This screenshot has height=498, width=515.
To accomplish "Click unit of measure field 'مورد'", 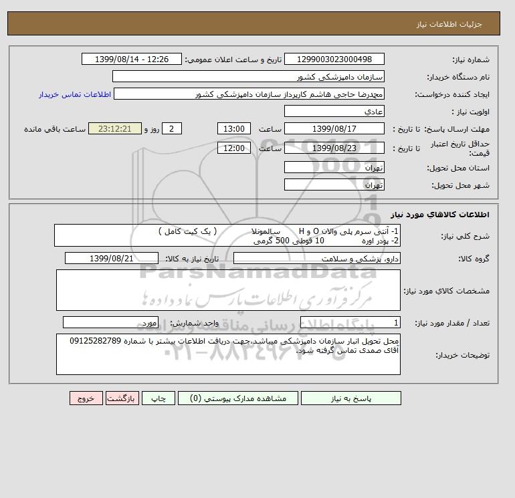I will [110, 323].
